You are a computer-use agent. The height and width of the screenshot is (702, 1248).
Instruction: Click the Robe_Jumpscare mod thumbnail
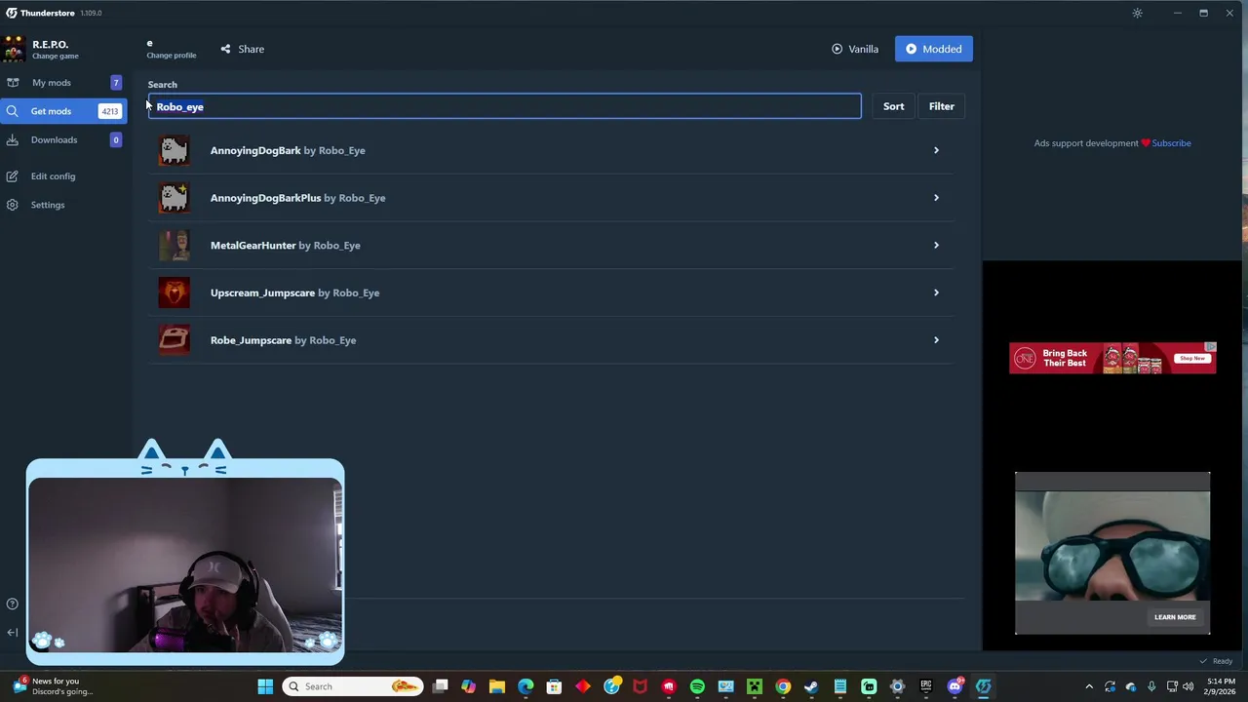tap(175, 340)
